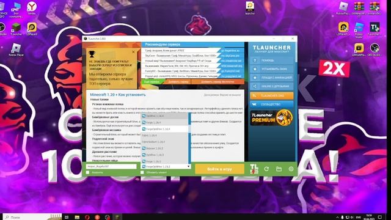Open Yandex browser desktop shortcut
Screen dimensions: 391x220
(x=32, y=8)
